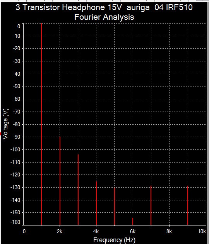Select the '-140' voltage axis tick label
Screen dimensions: 209x244
(x=15, y=200)
